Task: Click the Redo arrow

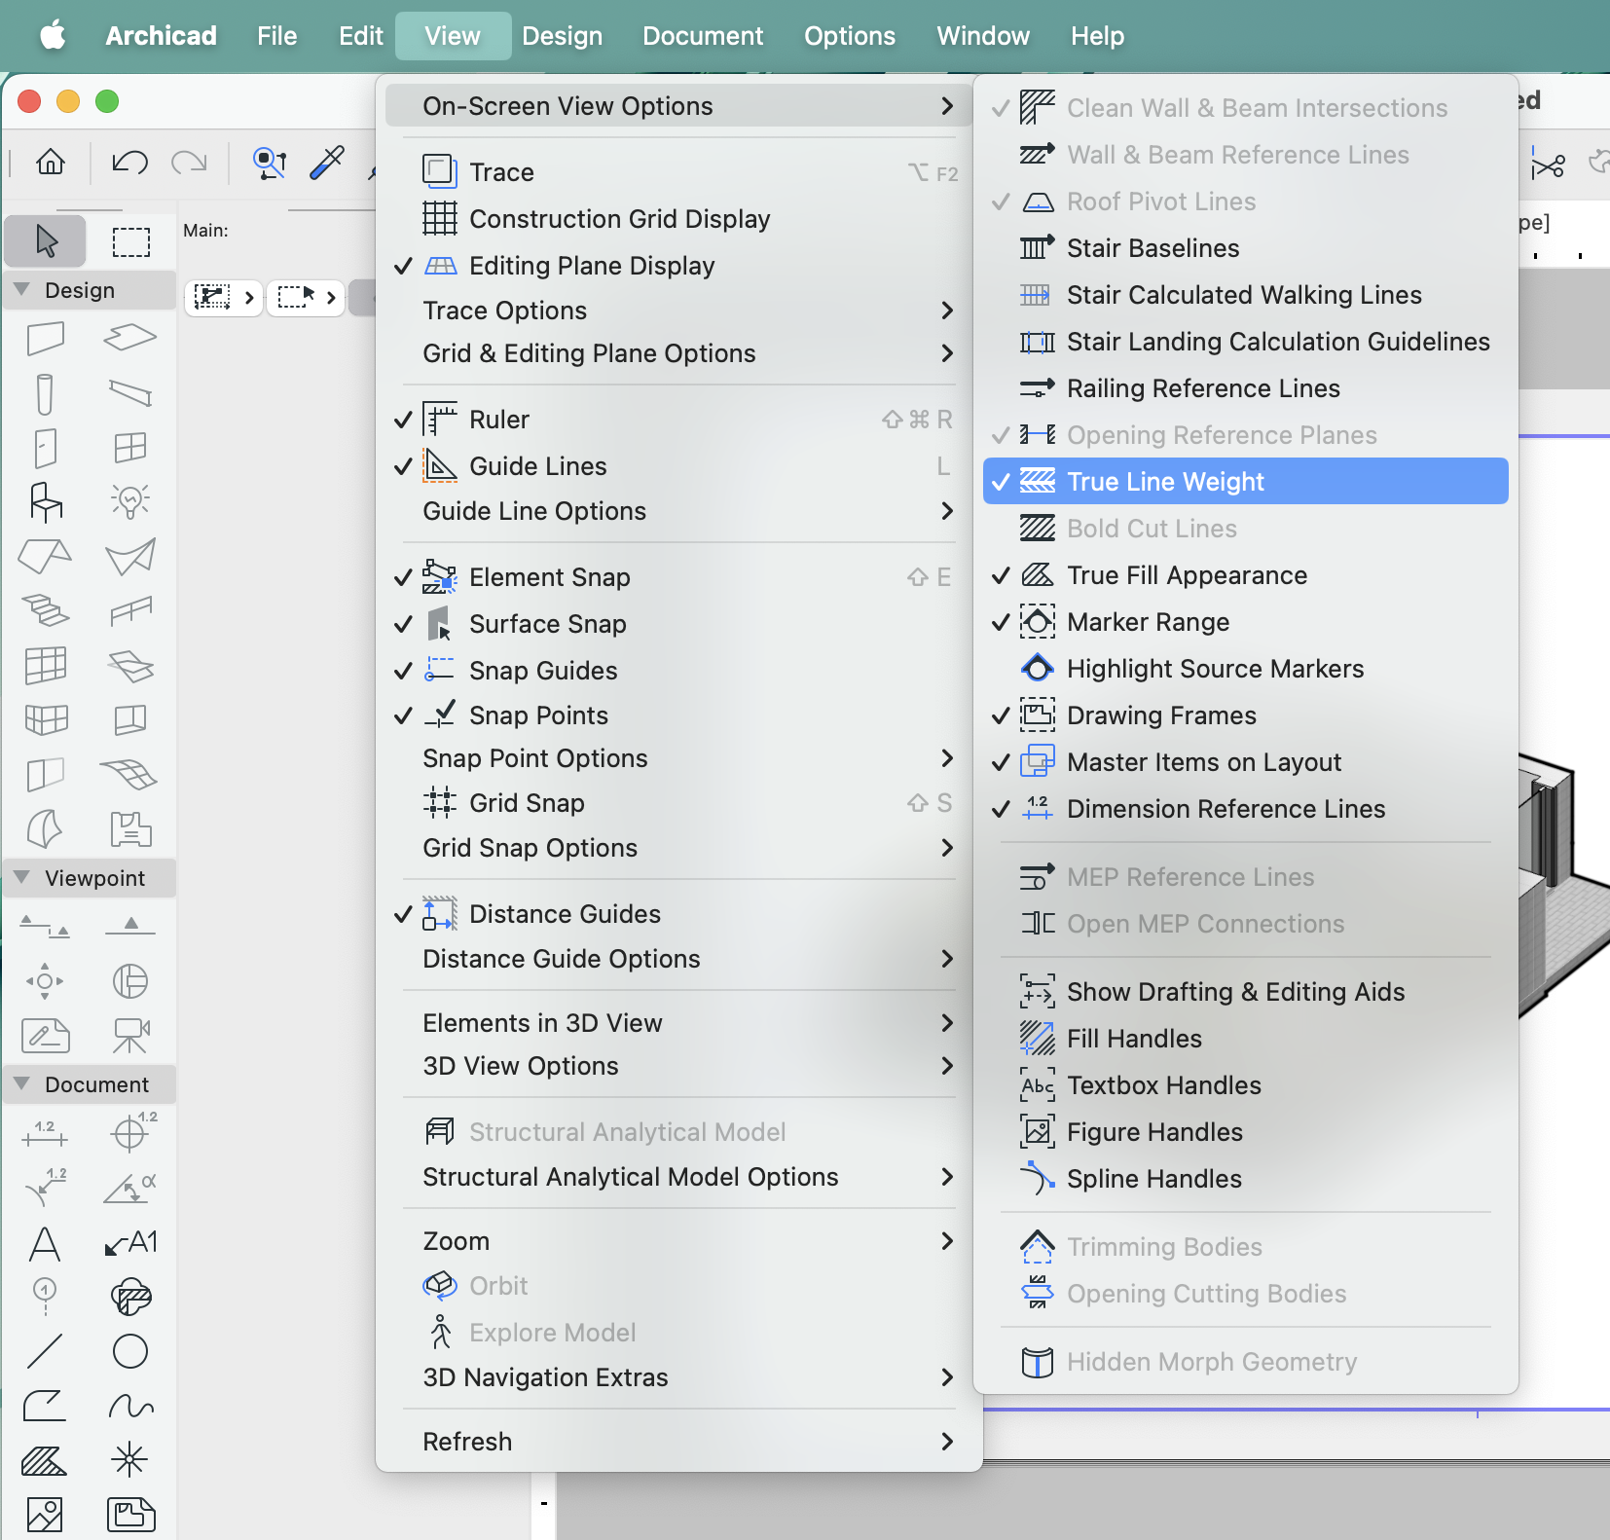Action: (189, 162)
